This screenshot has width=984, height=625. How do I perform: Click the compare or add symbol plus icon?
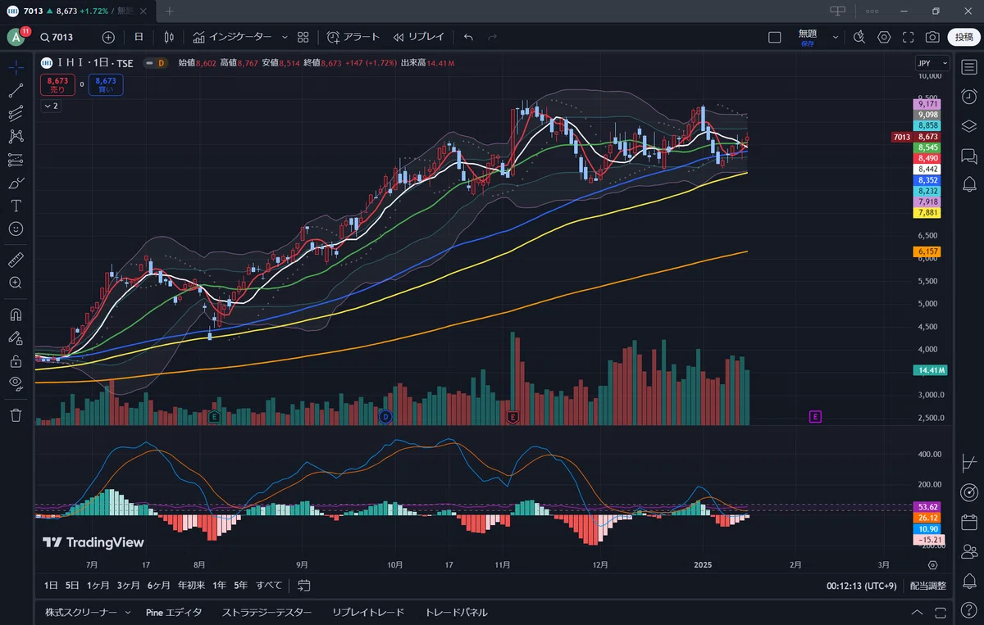[x=108, y=37]
